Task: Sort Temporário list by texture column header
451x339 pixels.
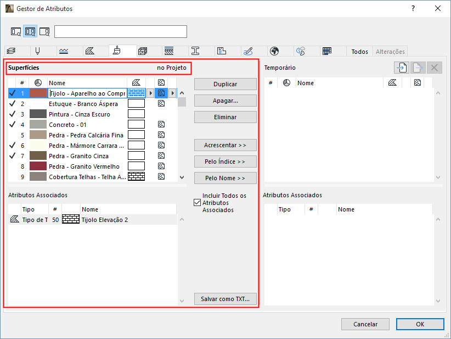Action: click(x=418, y=82)
